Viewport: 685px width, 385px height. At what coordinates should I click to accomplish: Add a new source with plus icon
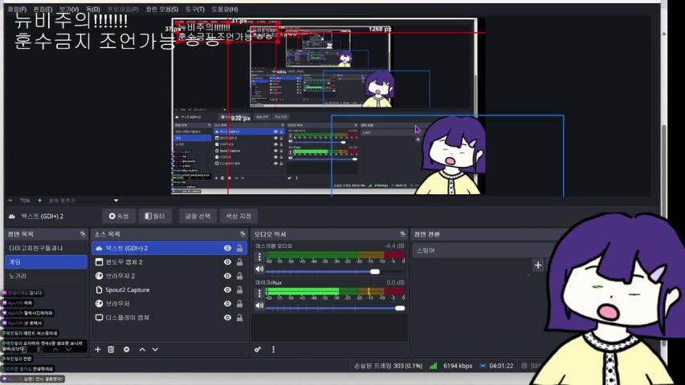[x=98, y=350]
